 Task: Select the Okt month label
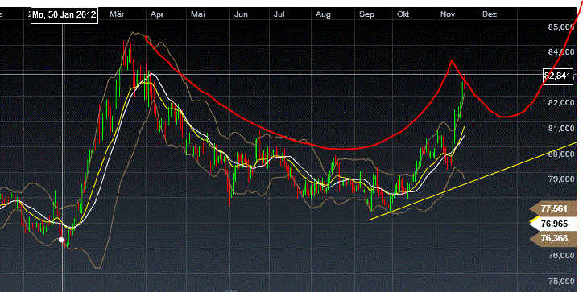pyautogui.click(x=403, y=14)
